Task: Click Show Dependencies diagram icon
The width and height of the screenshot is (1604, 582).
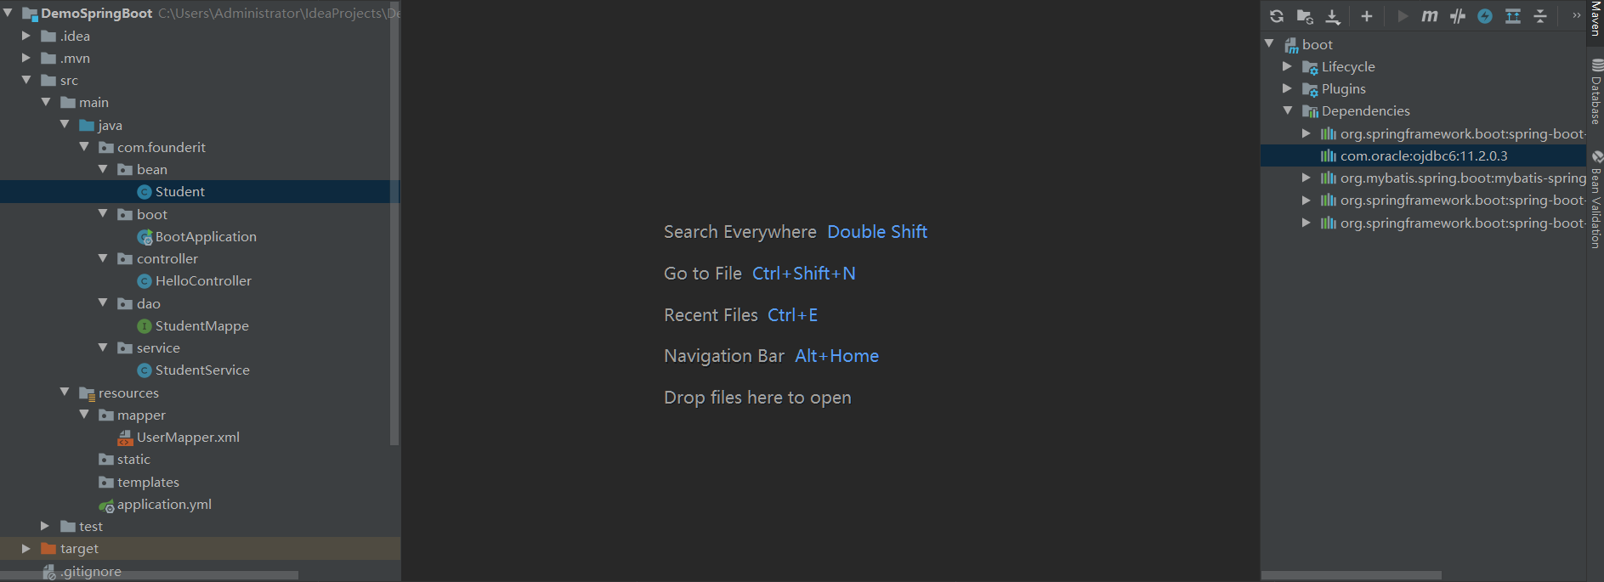Action: point(1513,16)
